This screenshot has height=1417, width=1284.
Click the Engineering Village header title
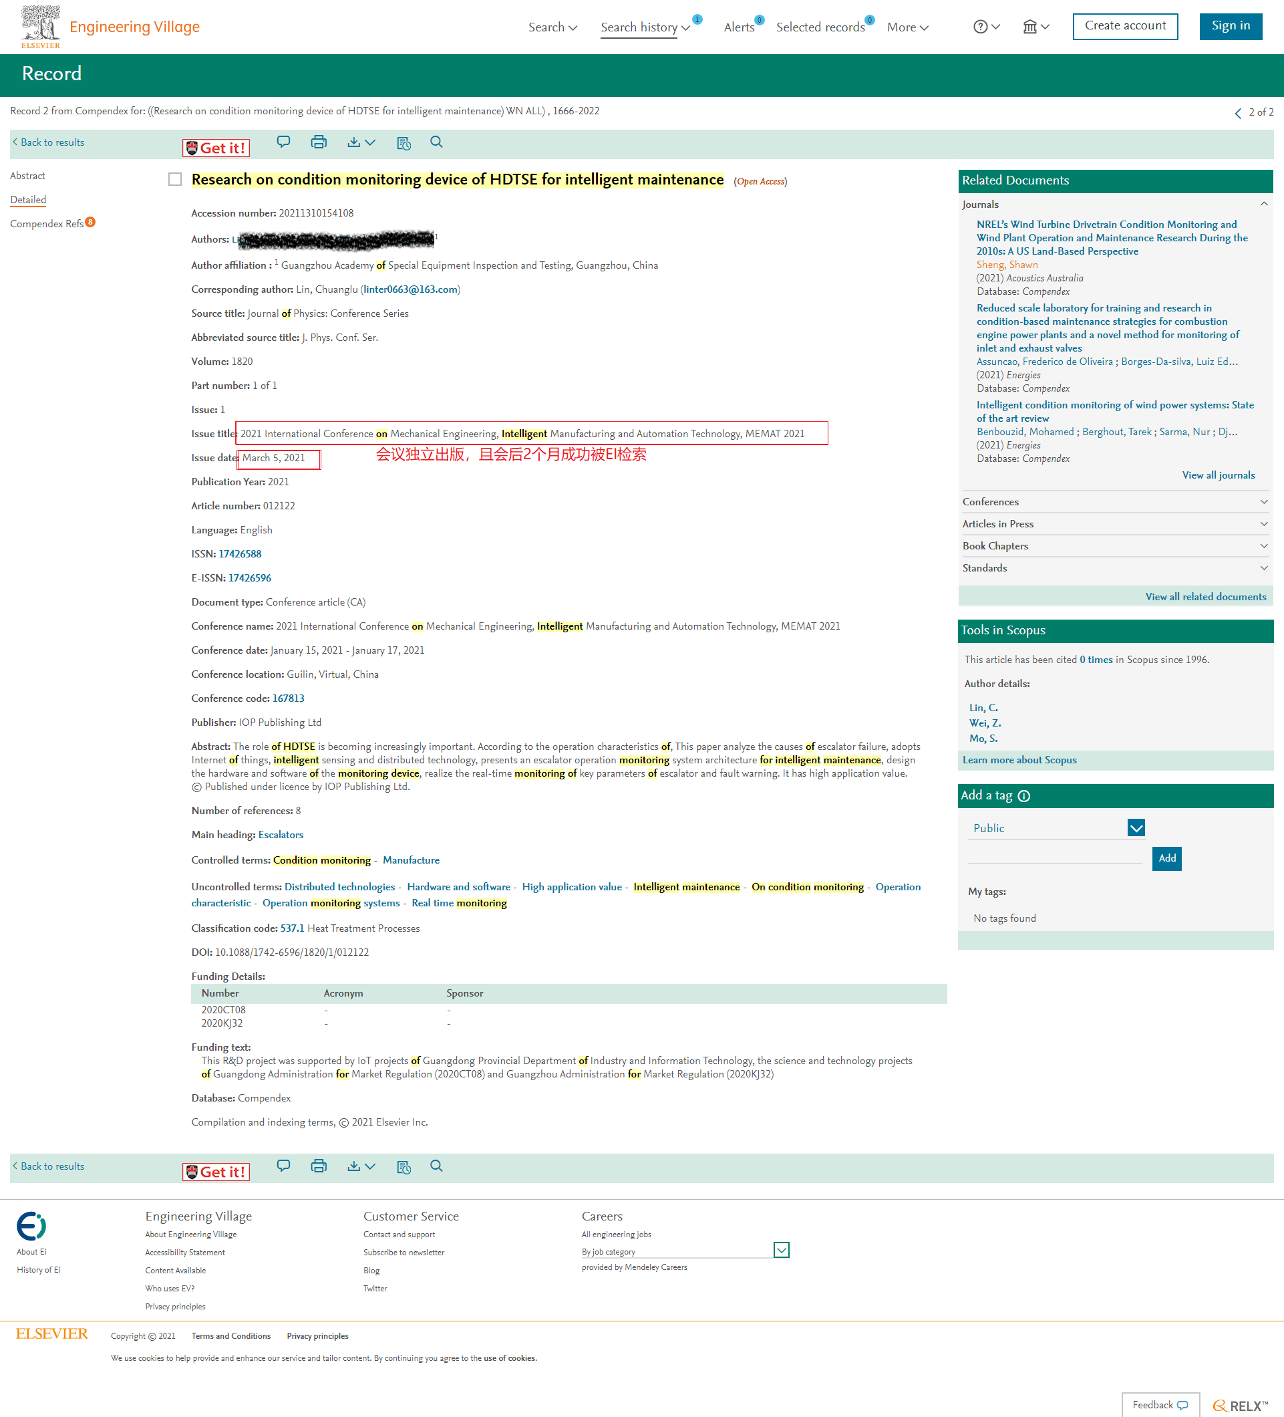coord(134,27)
